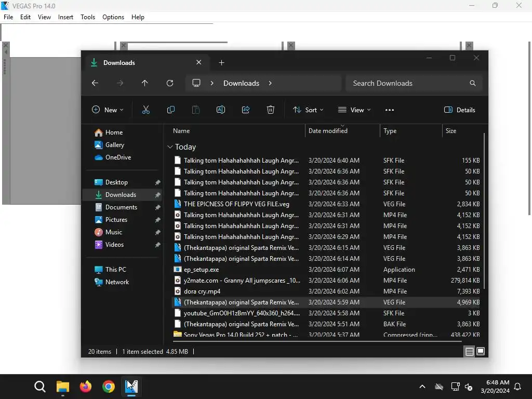Open the notifications bell
Screen dimensions: 532x399
pos(518,387)
